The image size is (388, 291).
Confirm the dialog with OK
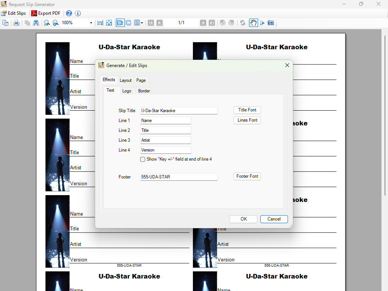pos(244,219)
